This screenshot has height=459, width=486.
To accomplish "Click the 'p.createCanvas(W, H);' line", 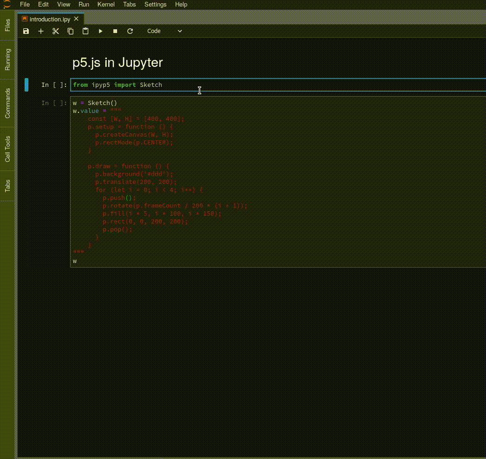I will click(x=134, y=135).
